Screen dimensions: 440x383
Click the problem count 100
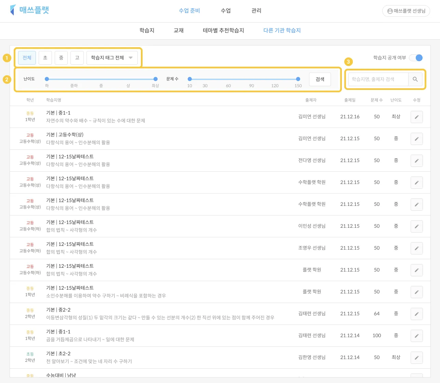(377, 335)
